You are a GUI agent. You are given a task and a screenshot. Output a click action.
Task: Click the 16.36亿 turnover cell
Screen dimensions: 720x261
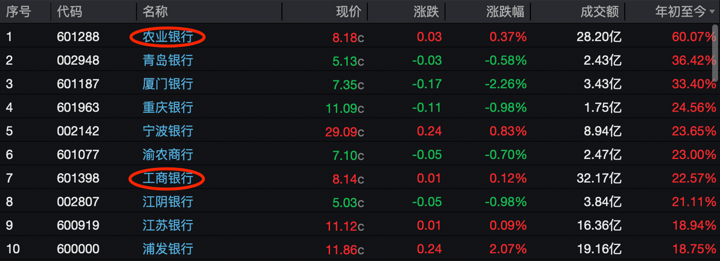coord(601,225)
